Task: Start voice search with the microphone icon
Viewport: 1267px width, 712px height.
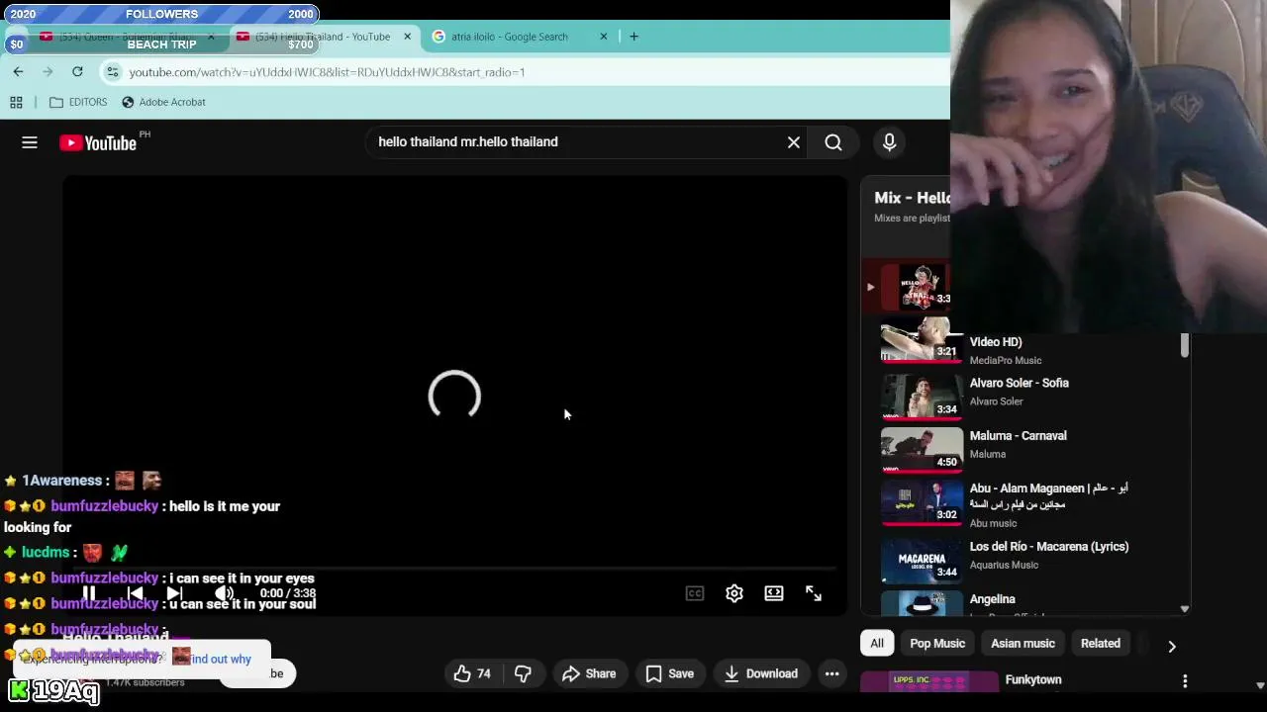Action: coord(889,142)
